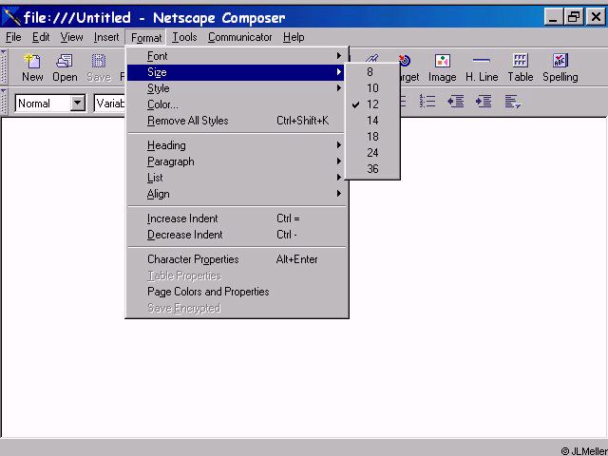Expand the Heading submenu
Viewport: 608px width, 456px height.
[x=236, y=145]
